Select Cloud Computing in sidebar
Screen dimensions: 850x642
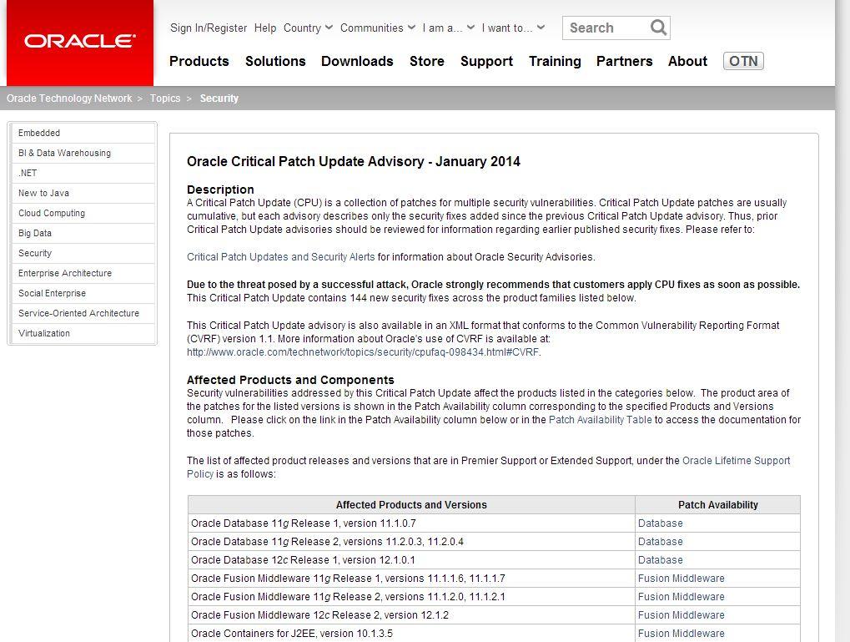coord(83,213)
